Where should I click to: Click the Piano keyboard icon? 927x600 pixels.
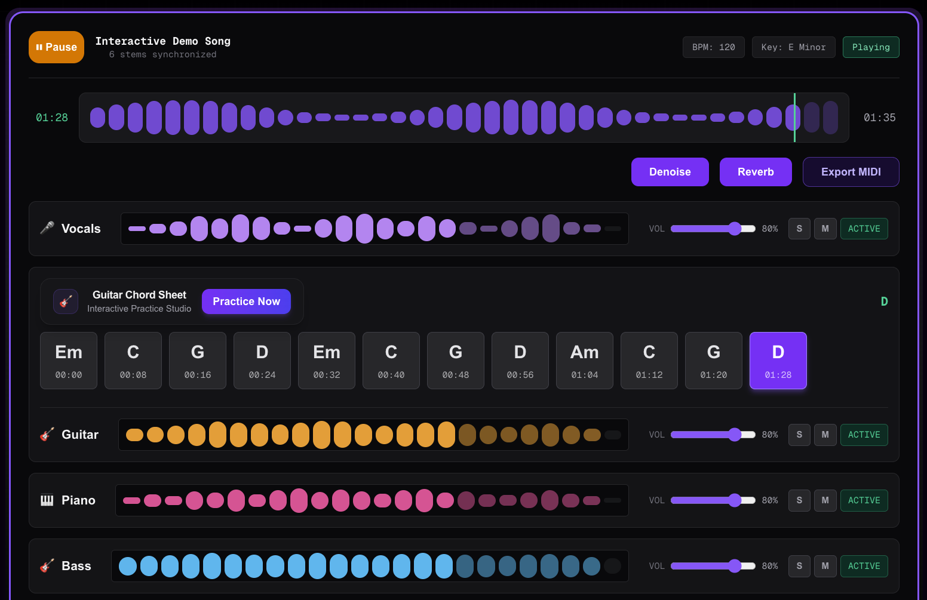[x=47, y=500]
